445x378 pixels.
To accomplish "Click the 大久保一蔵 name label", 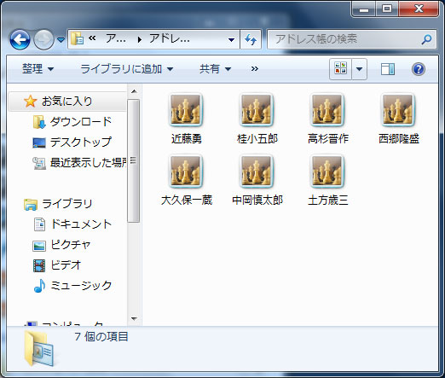I will (187, 201).
